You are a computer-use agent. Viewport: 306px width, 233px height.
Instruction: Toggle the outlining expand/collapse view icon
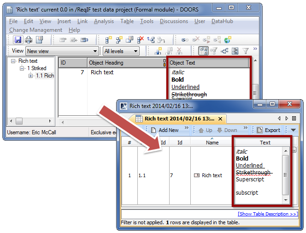coord(204,51)
